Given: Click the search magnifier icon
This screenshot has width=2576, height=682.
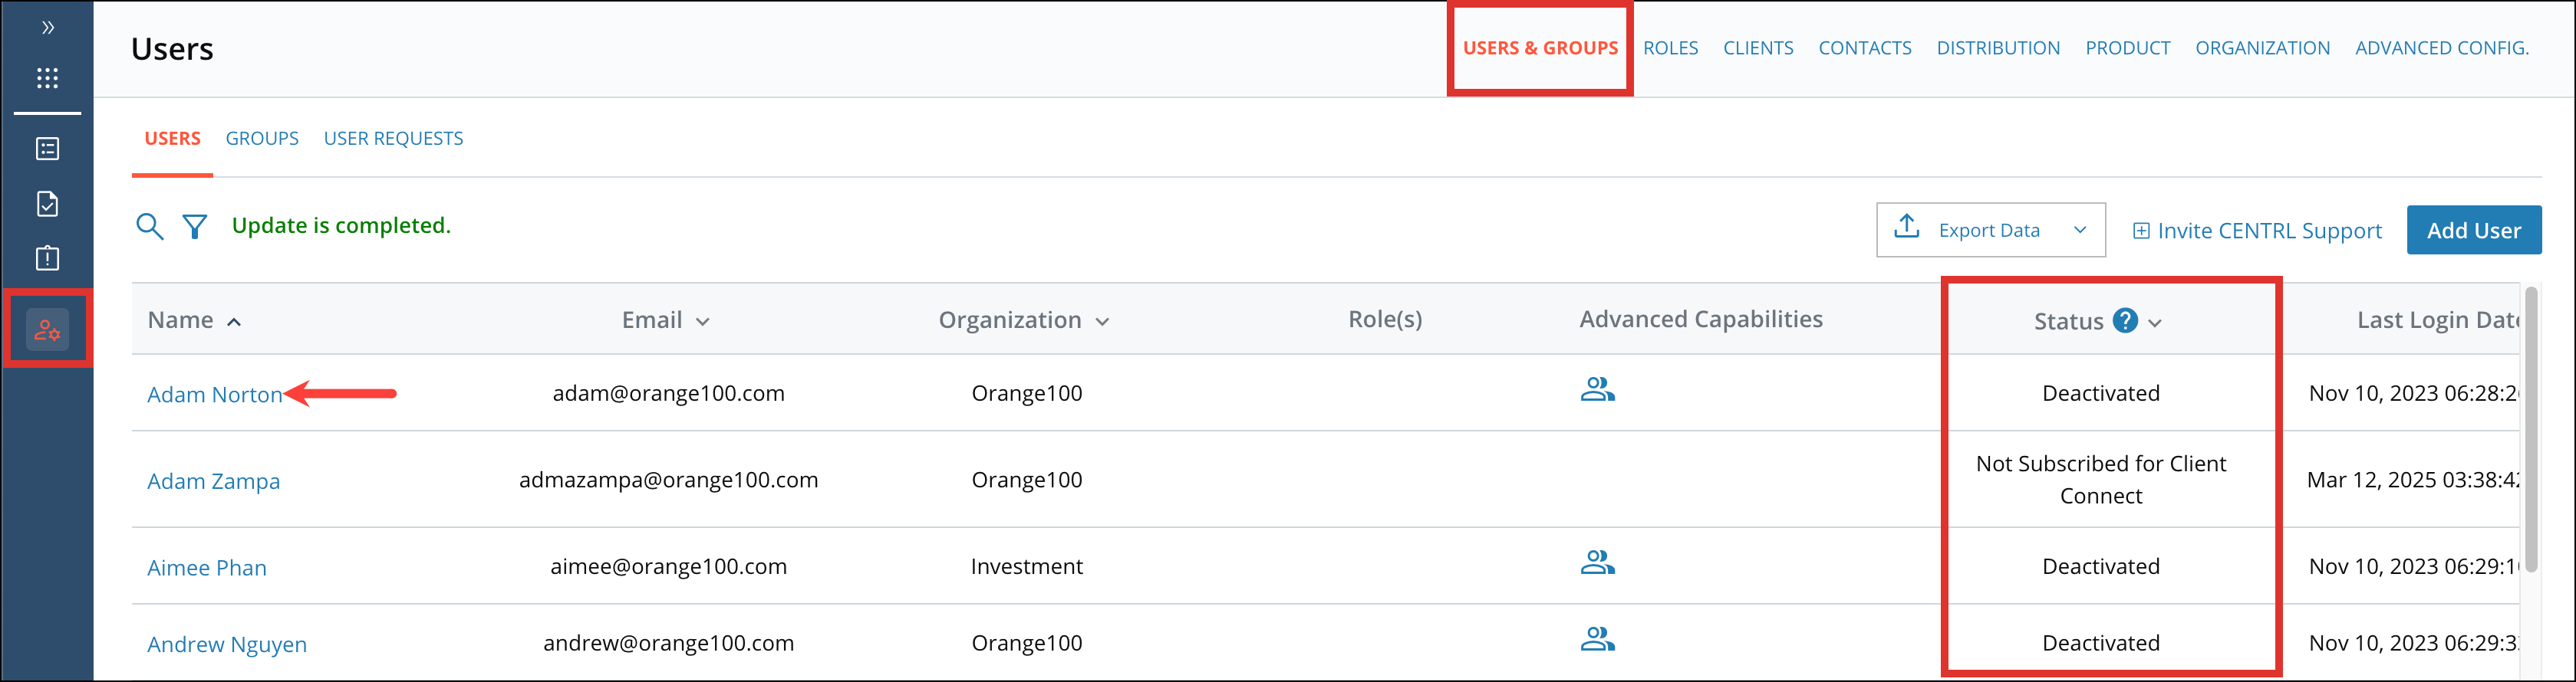Looking at the screenshot, I should [x=149, y=227].
